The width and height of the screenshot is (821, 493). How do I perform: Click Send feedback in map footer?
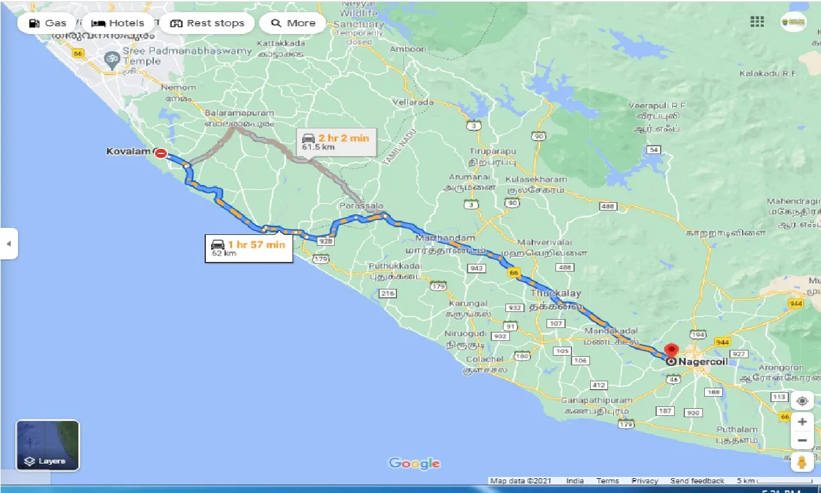(697, 481)
